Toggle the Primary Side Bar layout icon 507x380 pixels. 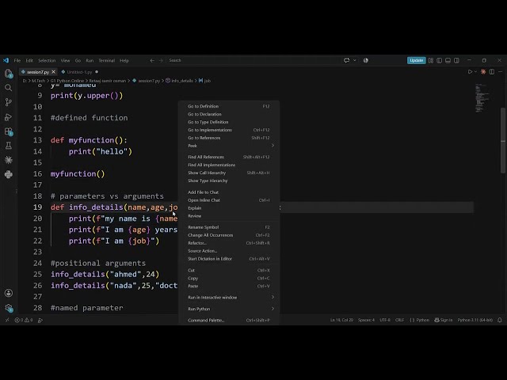(439, 60)
